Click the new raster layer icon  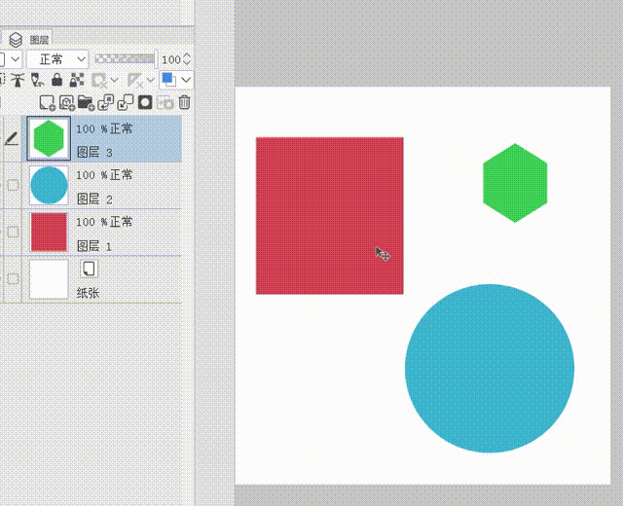point(47,102)
